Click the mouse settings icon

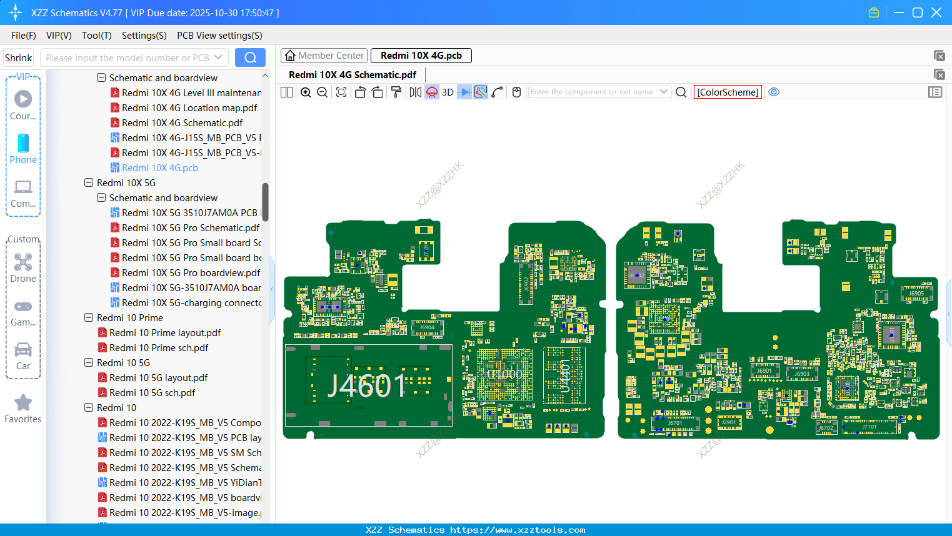[x=516, y=92]
